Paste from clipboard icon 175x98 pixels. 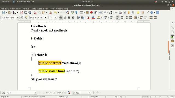point(44,13)
